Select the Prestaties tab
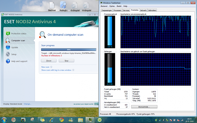The height and width of the screenshot is (123, 197). [x=135, y=10]
